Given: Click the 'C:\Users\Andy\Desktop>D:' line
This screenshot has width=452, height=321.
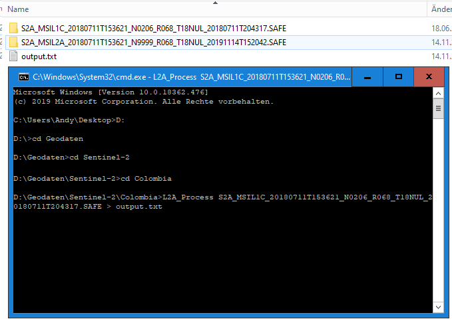Looking at the screenshot, I should coord(69,120).
